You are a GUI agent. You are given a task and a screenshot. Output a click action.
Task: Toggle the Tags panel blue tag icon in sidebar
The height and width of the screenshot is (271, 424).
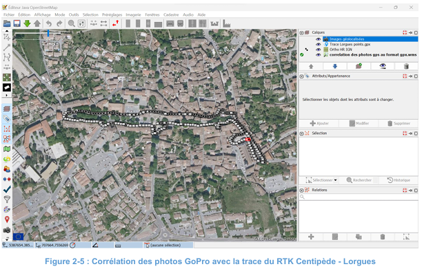7,119
